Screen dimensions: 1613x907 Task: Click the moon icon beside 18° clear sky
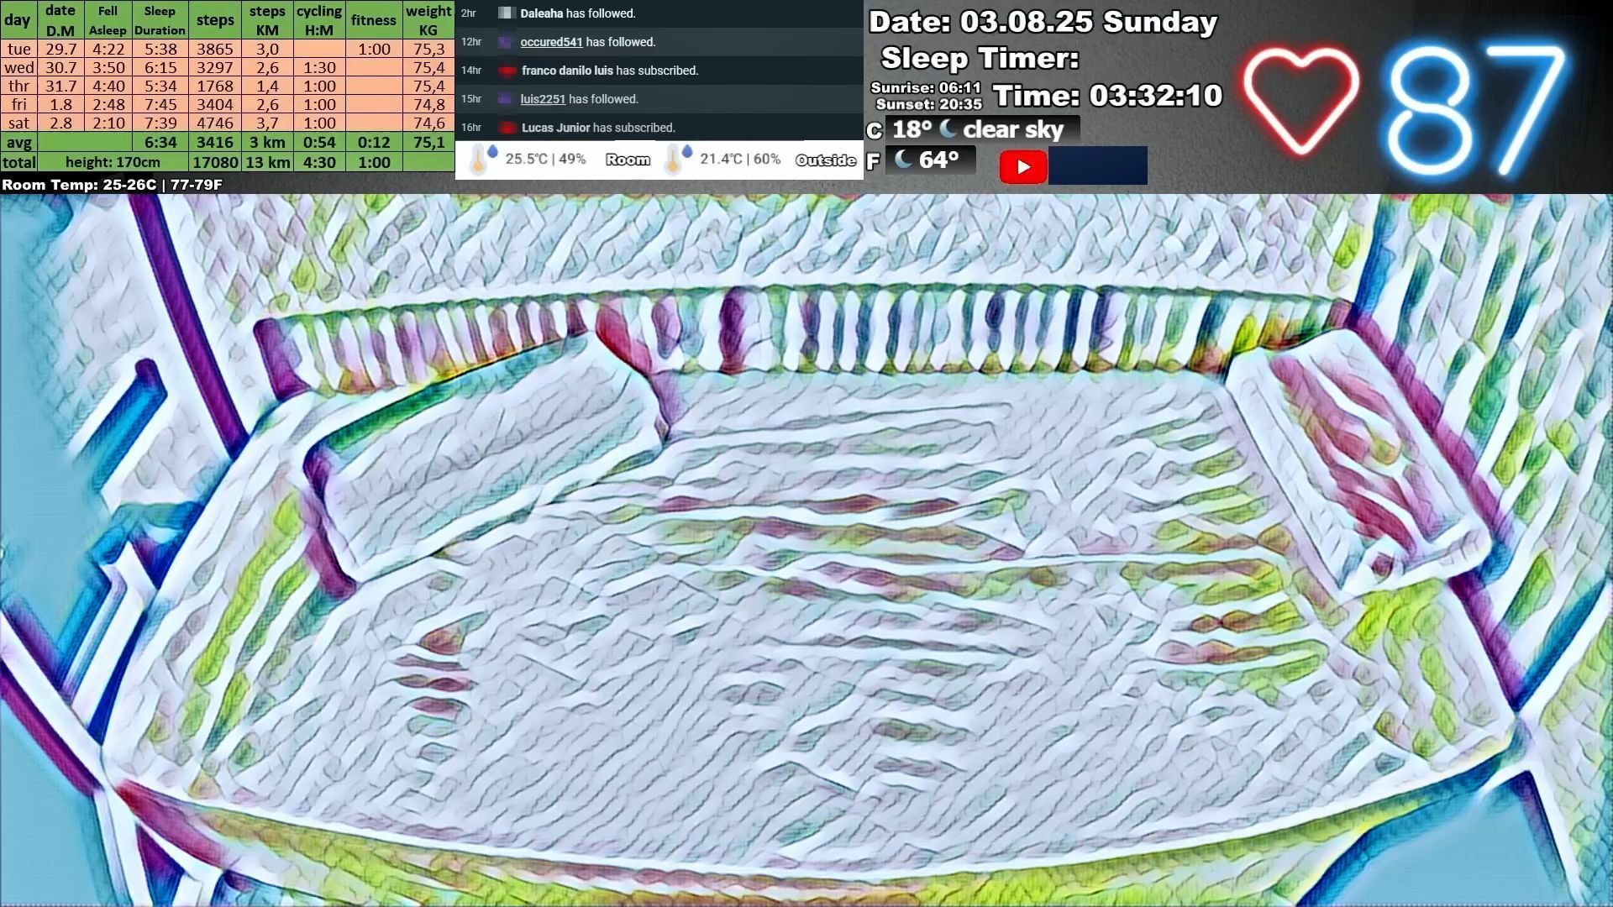[948, 128]
